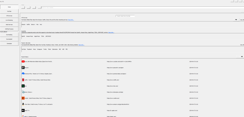Open the 'Dune 1984 Alternative Edition Redux' history entry
Screen dimensions: 244x117
coord(38,61)
